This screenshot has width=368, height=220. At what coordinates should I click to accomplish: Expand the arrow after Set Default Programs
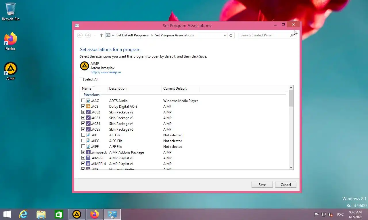152,35
